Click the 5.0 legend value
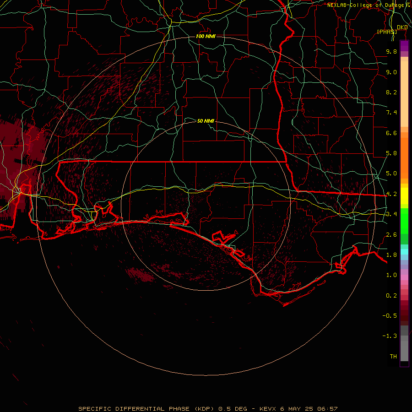This screenshot has height=412, width=412. coord(391,173)
